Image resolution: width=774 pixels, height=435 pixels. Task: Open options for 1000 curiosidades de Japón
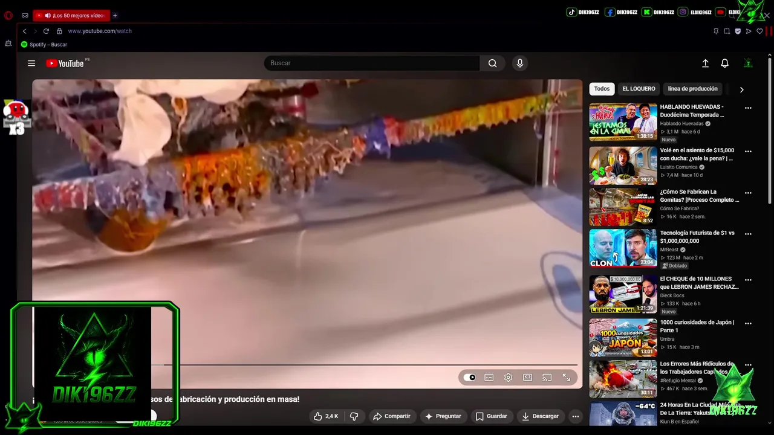(x=748, y=324)
